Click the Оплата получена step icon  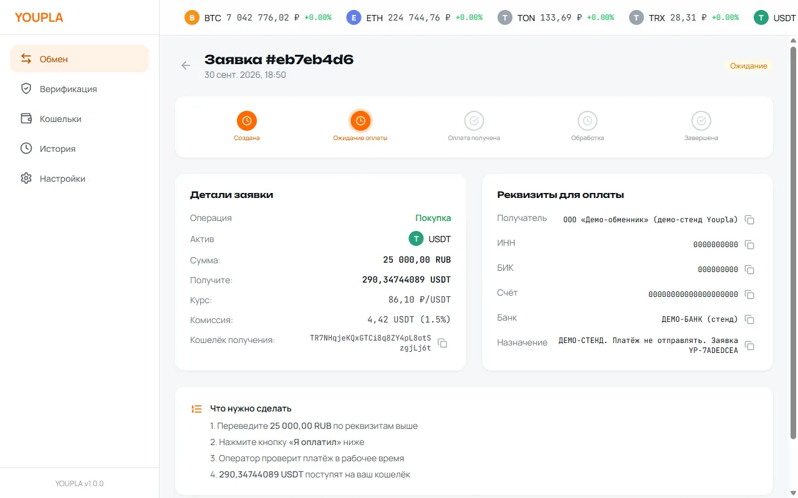click(x=474, y=121)
